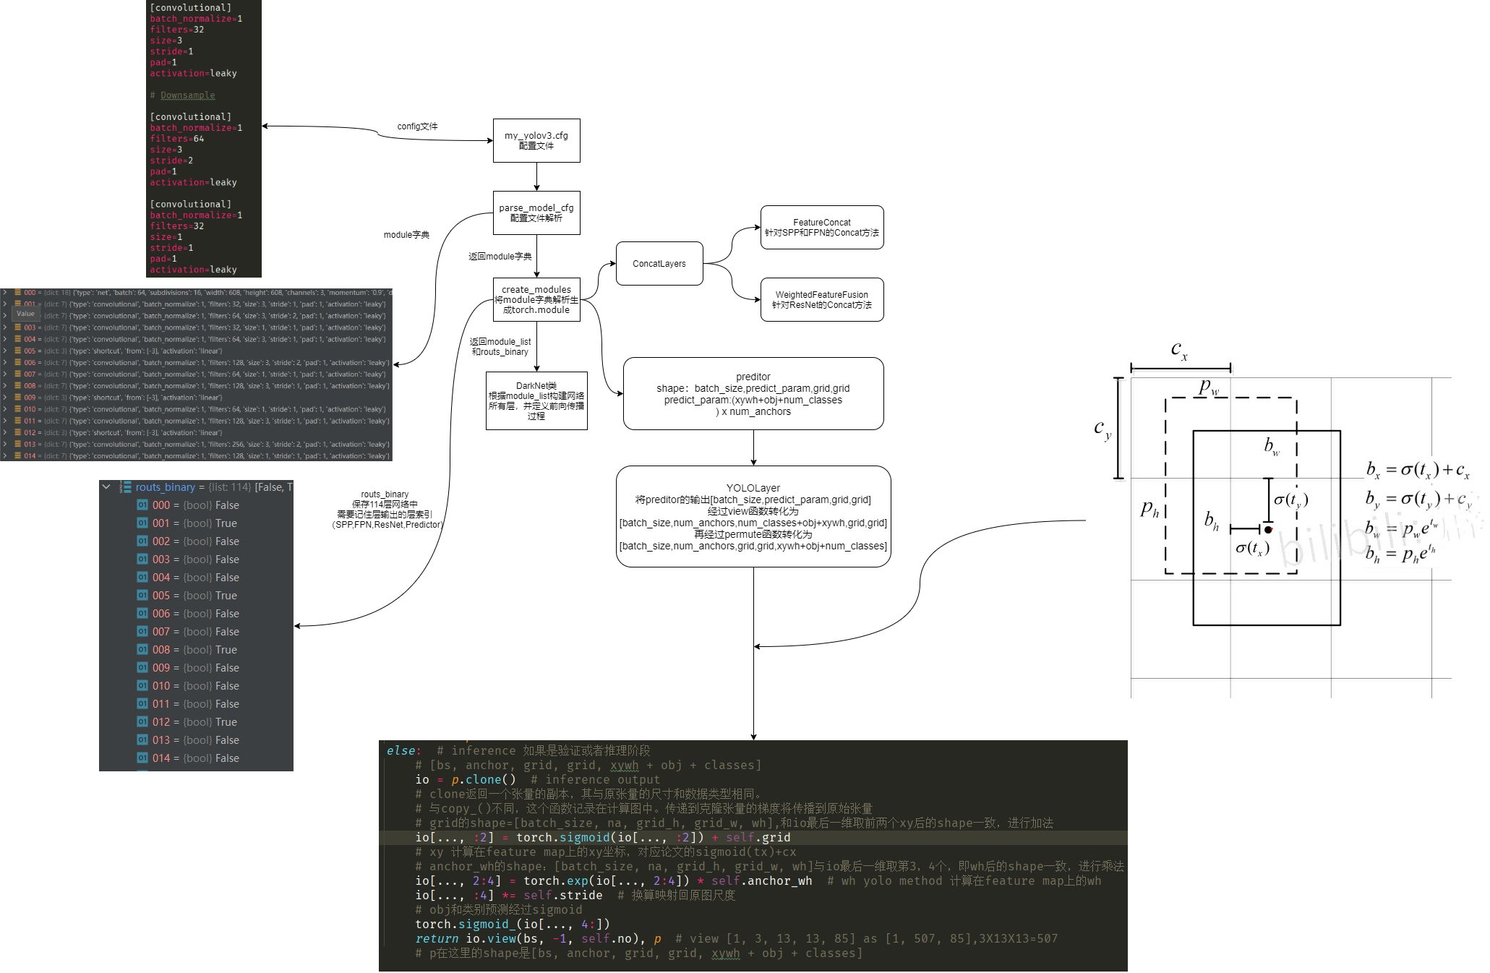Click the bool icon of routs_binary 013
1490x973 pixels.
pos(142,740)
